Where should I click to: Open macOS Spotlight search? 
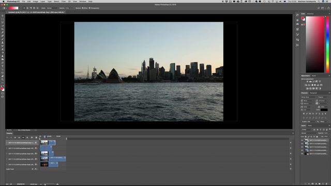point(319,1)
